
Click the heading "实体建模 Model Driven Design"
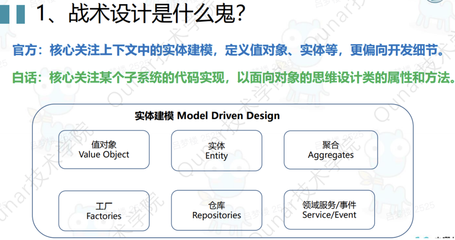coord(207,116)
